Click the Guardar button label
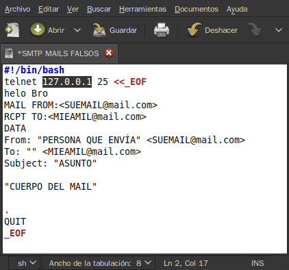The image size is (289, 270). click(123, 30)
